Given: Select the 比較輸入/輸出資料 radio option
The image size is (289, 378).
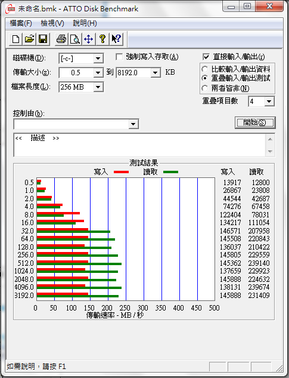Looking at the screenshot, I should [205, 69].
